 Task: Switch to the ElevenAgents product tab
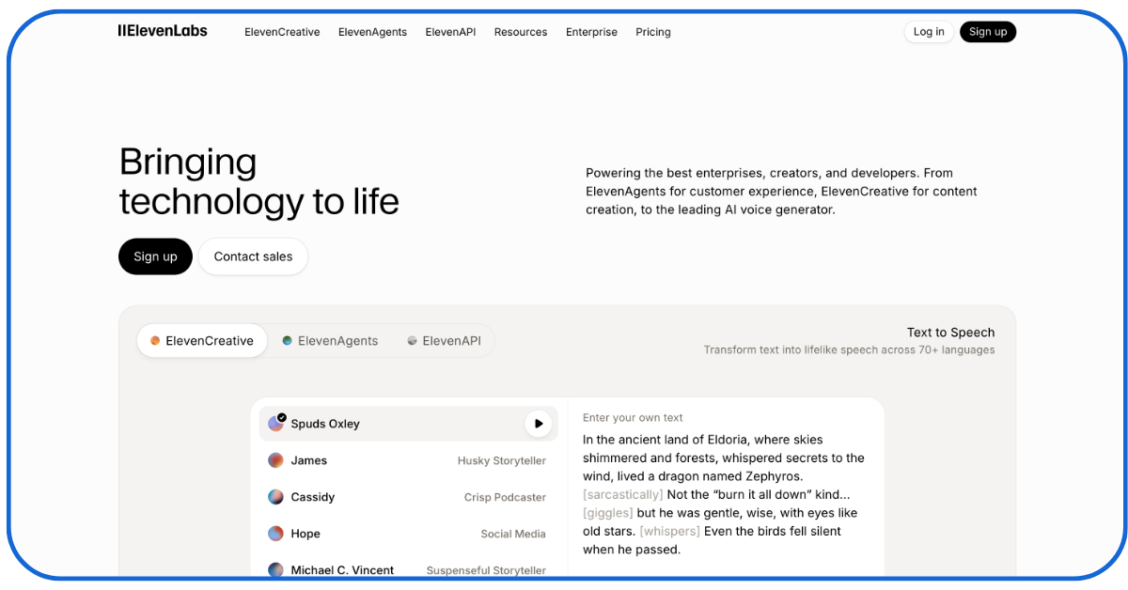[x=330, y=341]
